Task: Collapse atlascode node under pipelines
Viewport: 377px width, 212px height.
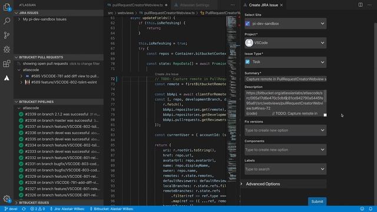Action: [x=19, y=108]
